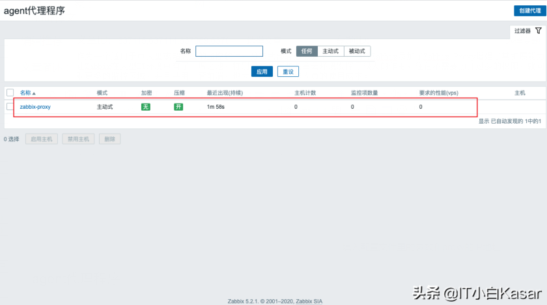Sort the table by 名称 column
Image resolution: width=547 pixels, height=305 pixels.
coord(25,93)
